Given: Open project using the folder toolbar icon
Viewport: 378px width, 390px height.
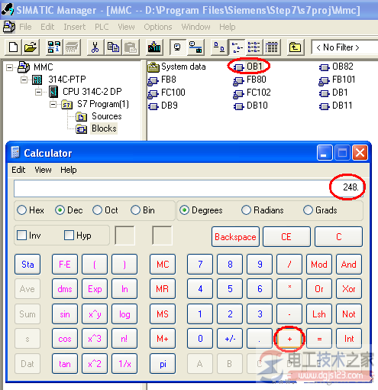Looking at the screenshot, I should 31,47.
